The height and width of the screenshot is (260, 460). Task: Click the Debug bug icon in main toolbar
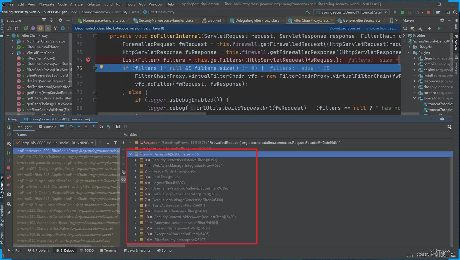pyautogui.click(x=402, y=12)
